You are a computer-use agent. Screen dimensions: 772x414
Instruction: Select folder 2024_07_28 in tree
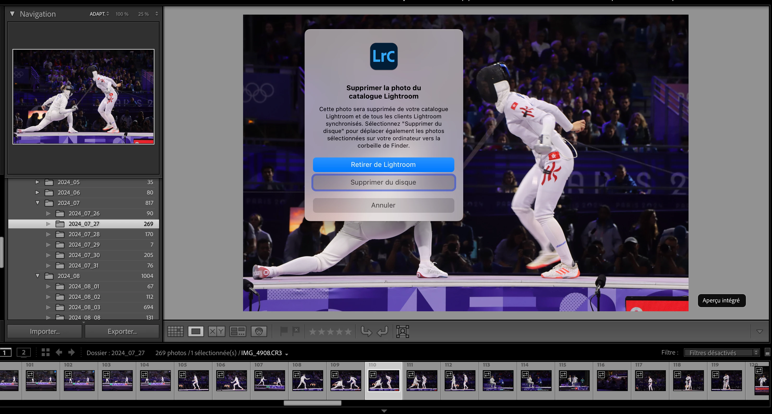84,234
